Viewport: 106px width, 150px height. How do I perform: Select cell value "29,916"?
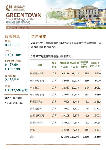pos(75,81)
